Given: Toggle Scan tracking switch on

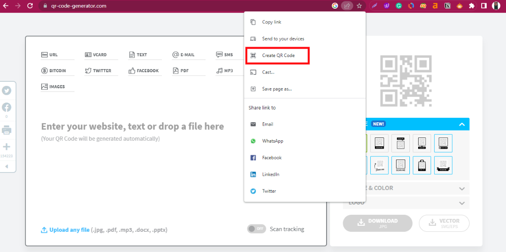Looking at the screenshot, I should point(257,229).
